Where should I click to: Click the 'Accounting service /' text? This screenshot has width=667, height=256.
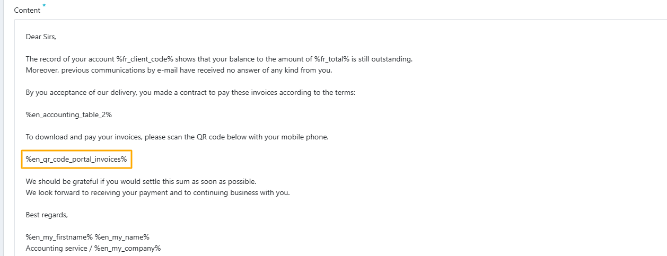(57, 248)
